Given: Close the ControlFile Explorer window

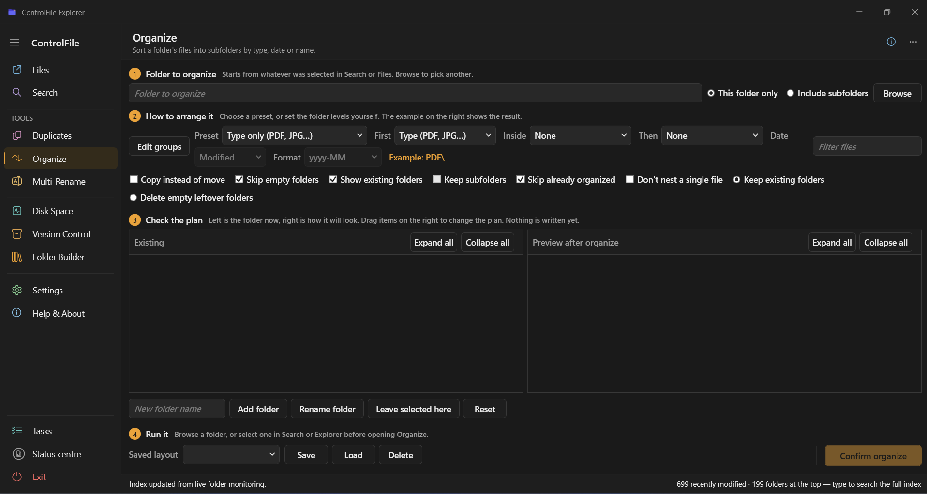Looking at the screenshot, I should pyautogui.click(x=914, y=12).
